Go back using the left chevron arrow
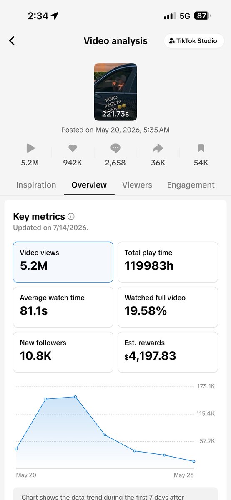Image resolution: width=231 pixels, height=500 pixels. click(12, 40)
